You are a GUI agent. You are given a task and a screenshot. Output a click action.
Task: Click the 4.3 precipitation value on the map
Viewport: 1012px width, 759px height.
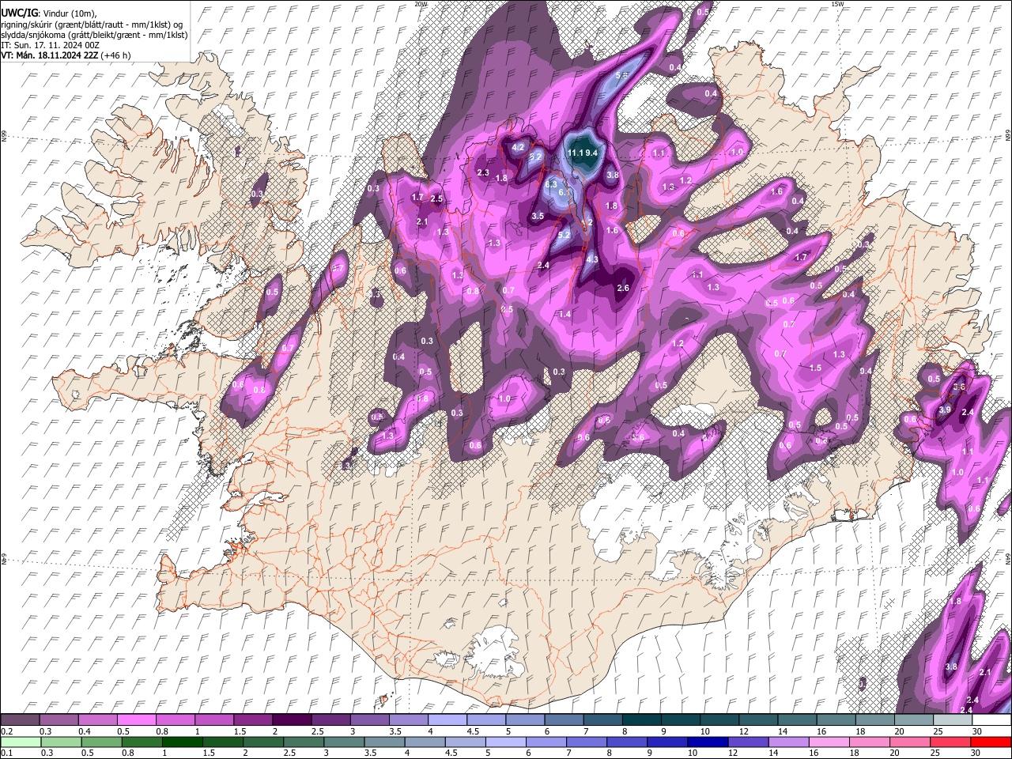pyautogui.click(x=592, y=259)
